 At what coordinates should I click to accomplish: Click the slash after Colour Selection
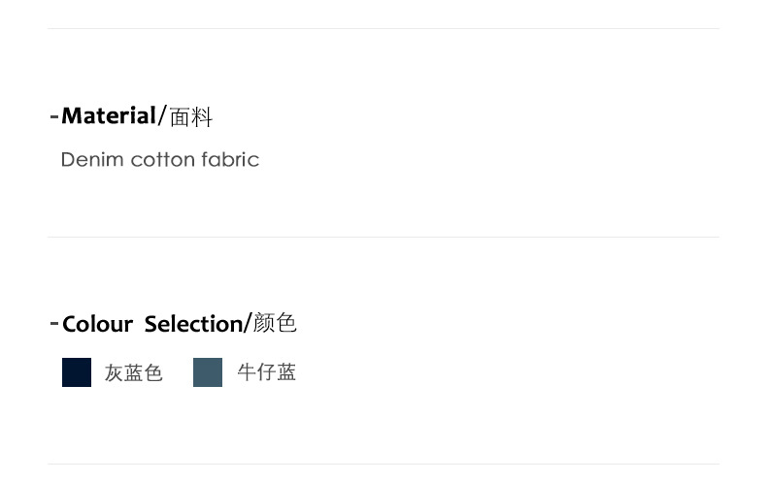point(248,323)
